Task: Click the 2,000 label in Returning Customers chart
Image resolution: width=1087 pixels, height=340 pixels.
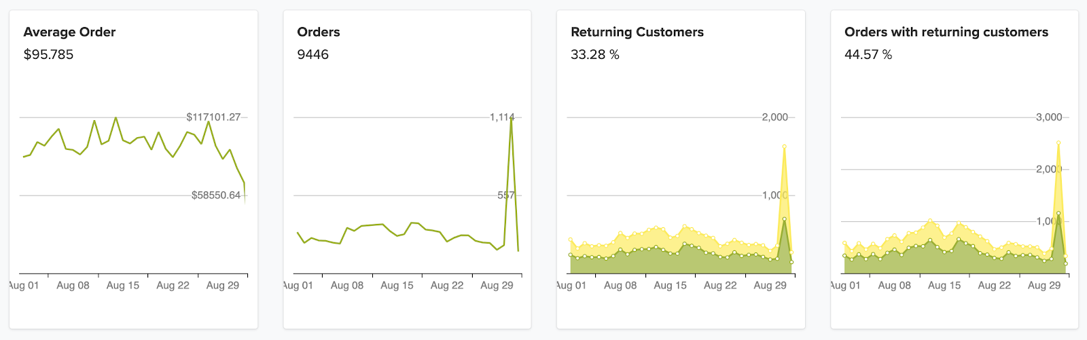Action: pyautogui.click(x=775, y=117)
